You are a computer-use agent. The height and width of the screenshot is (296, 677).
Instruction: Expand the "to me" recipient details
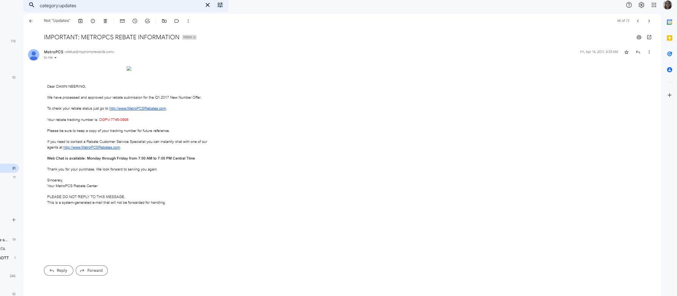pos(55,58)
